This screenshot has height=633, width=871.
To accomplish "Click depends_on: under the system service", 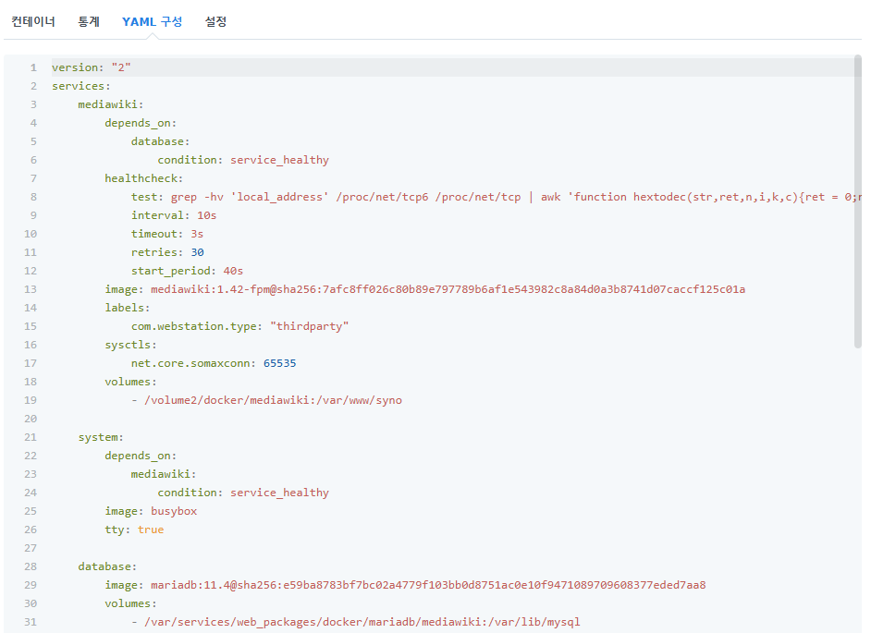I will coord(141,456).
